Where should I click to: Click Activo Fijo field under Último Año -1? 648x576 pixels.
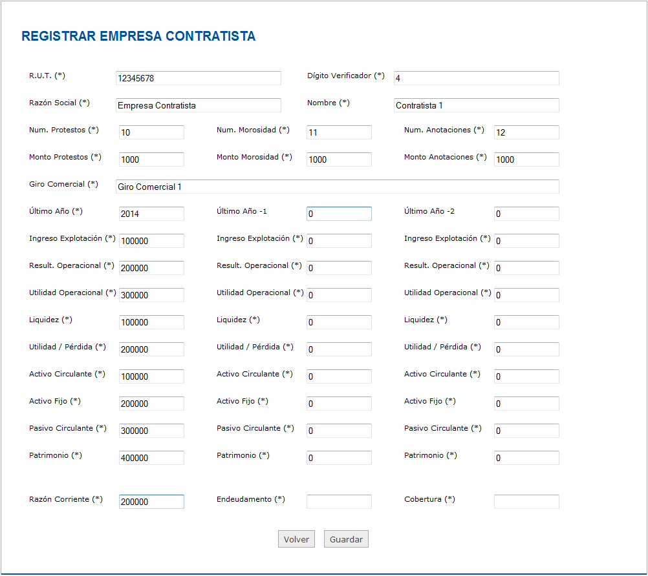click(x=339, y=404)
